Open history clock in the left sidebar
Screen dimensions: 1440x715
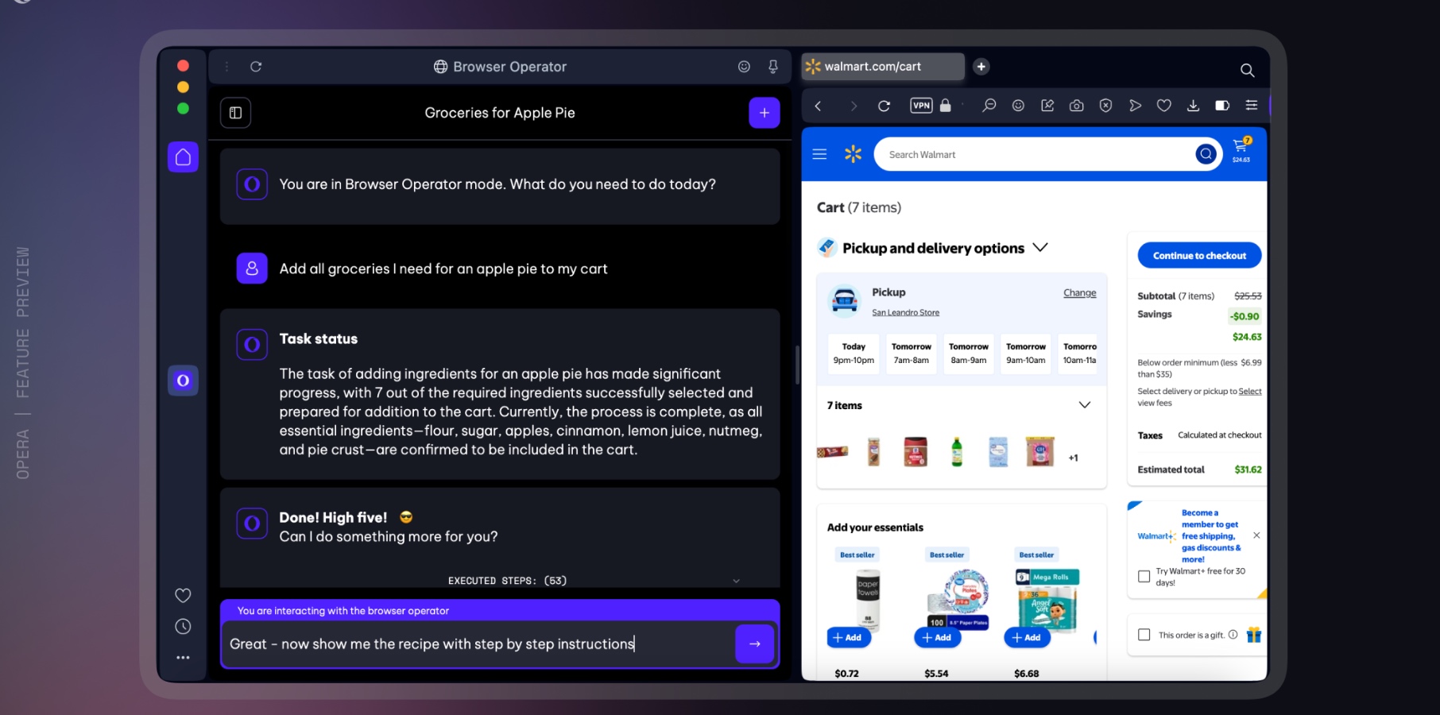(x=183, y=627)
